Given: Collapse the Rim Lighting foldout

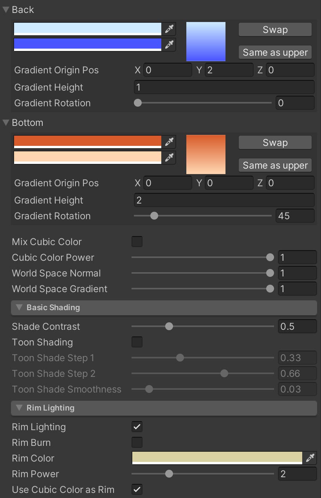Looking at the screenshot, I should [x=19, y=408].
